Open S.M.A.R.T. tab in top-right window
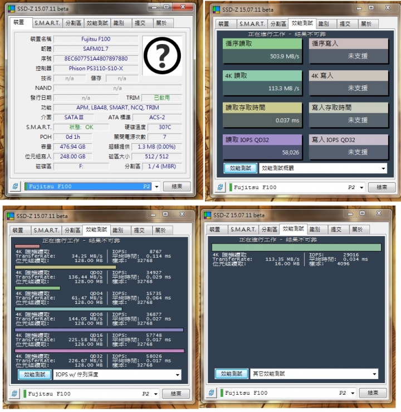This screenshot has height=412, width=401. pyautogui.click(x=252, y=24)
